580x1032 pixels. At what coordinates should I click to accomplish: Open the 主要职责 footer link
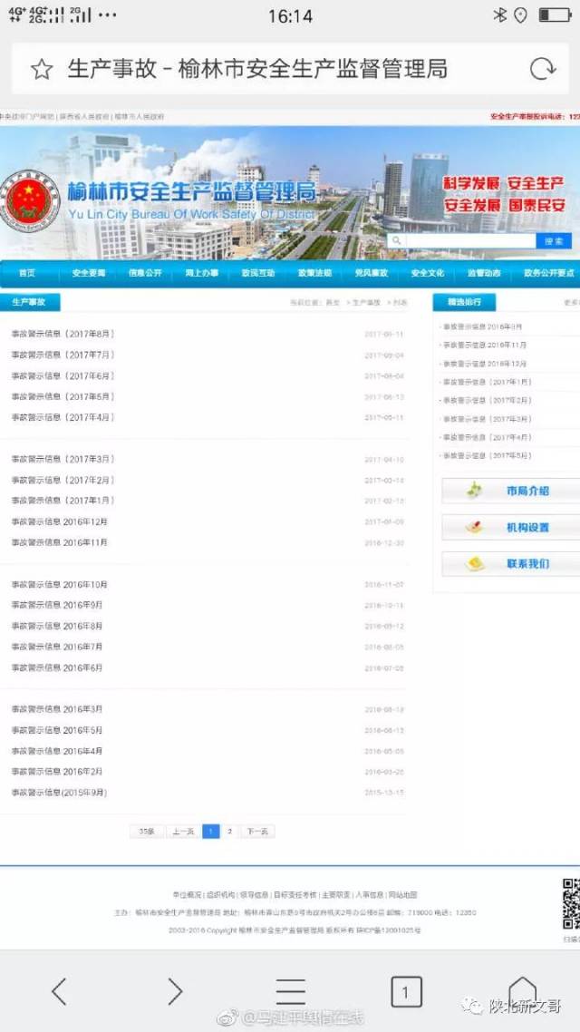pyautogui.click(x=336, y=895)
